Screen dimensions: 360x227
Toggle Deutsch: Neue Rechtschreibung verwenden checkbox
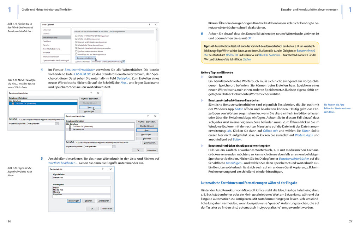[77, 48]
